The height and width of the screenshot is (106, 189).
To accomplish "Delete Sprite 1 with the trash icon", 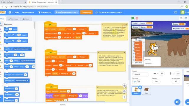I will [x=140, y=87].
